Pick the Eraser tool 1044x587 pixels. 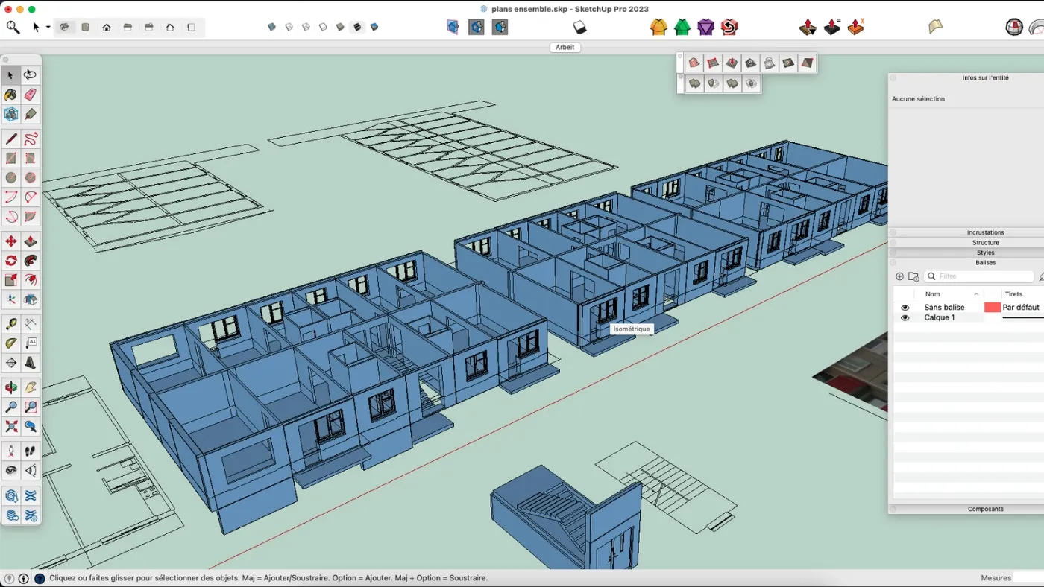29,95
